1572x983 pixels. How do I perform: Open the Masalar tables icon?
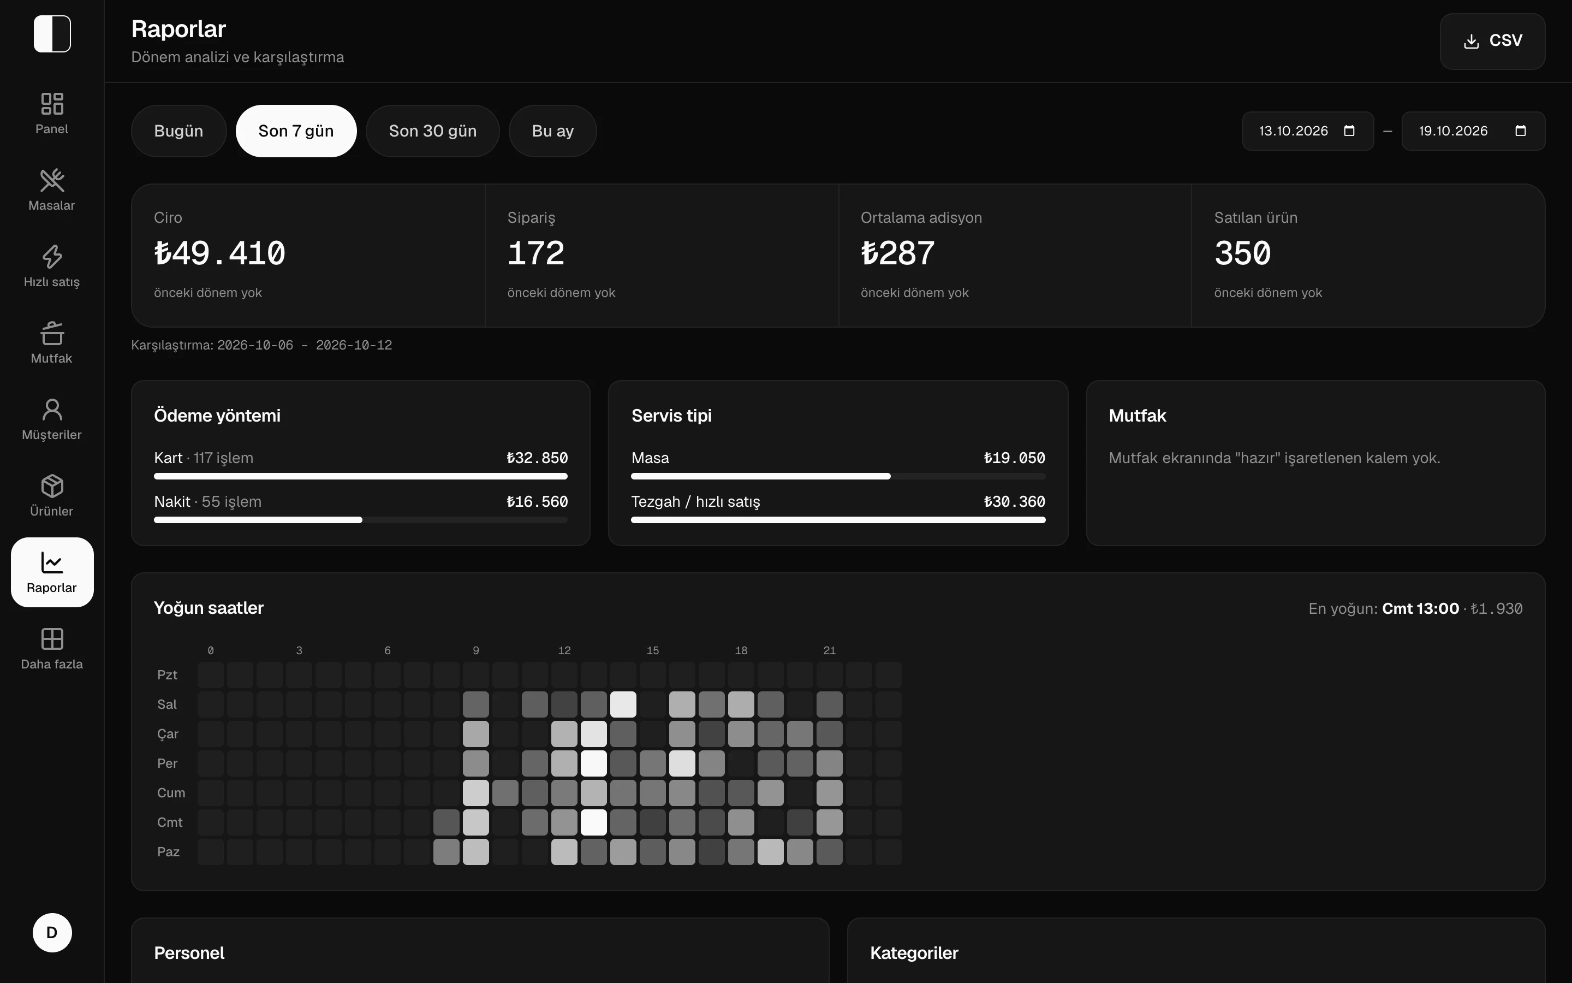(x=52, y=181)
